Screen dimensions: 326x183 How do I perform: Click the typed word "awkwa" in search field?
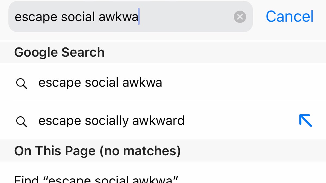118,17
